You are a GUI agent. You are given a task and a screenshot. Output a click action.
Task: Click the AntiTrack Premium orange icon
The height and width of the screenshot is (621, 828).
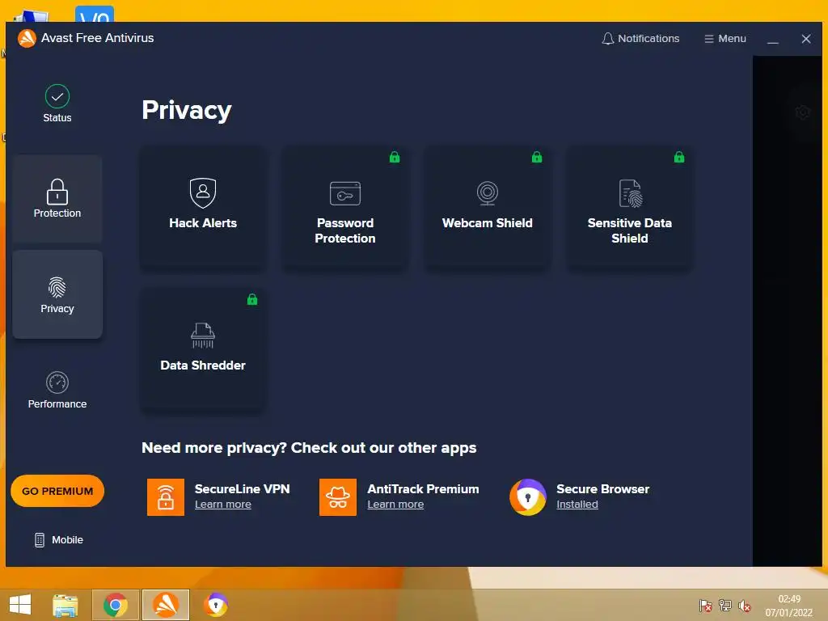338,497
